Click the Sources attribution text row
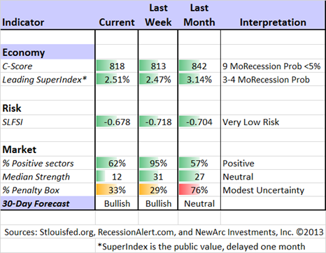The width and height of the screenshot is (326, 253). [x=164, y=232]
